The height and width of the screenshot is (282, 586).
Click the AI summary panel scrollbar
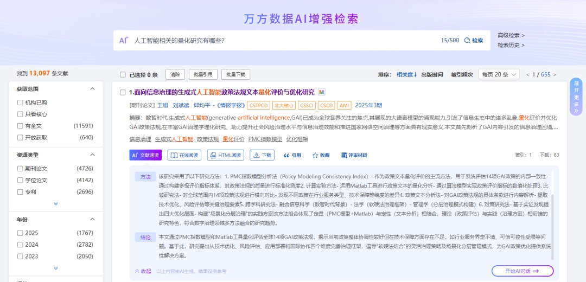tap(552, 226)
